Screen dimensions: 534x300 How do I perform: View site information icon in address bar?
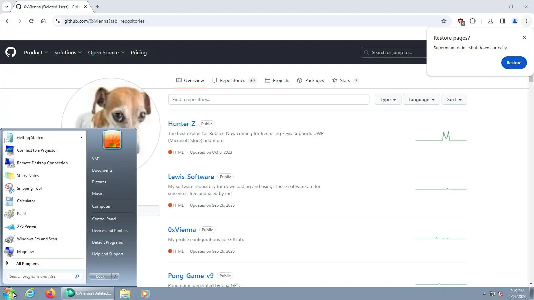(x=57, y=21)
